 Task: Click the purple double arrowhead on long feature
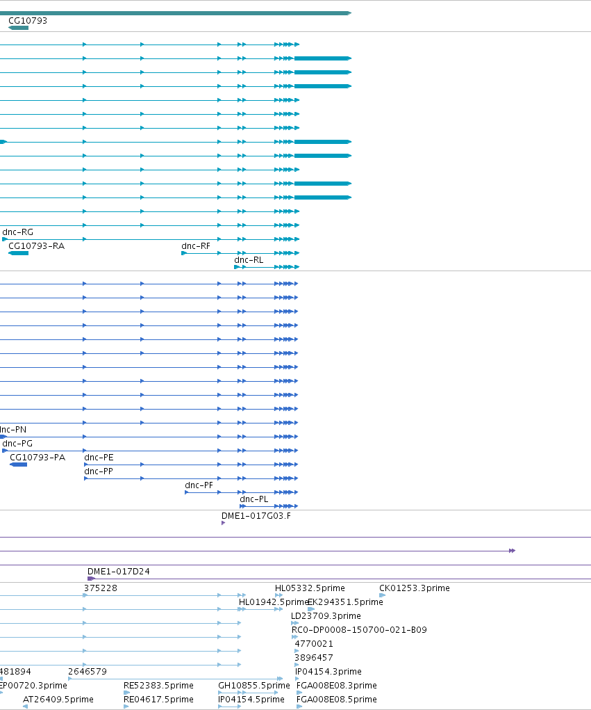pos(512,551)
